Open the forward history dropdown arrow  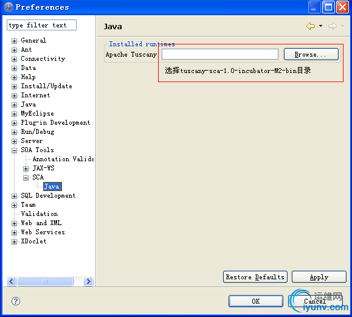(x=342, y=26)
